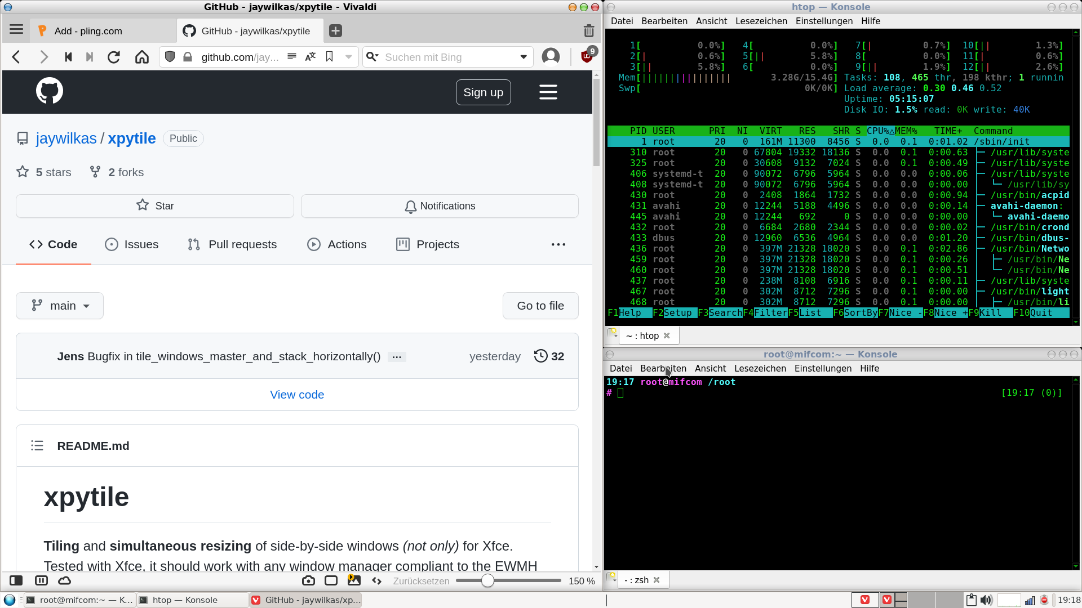Click htop F6 SortBy function
This screenshot has width=1082, height=608.
(855, 313)
